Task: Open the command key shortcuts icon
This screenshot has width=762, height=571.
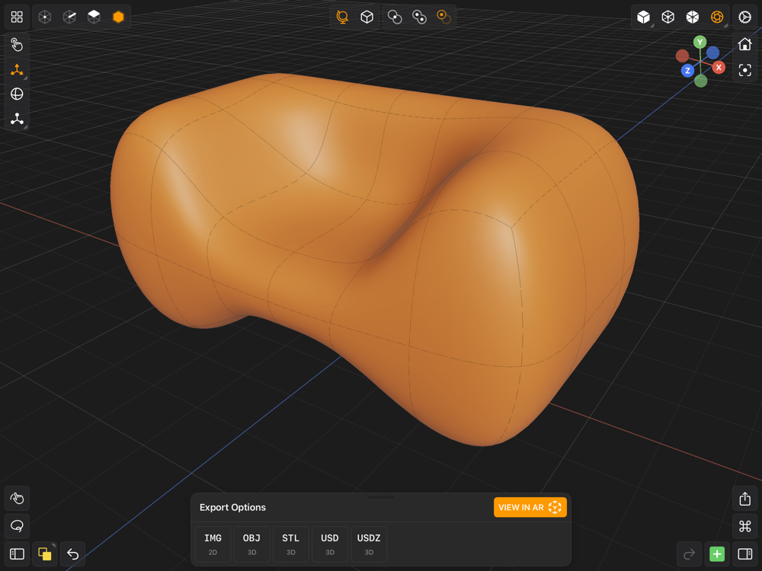Action: click(745, 526)
